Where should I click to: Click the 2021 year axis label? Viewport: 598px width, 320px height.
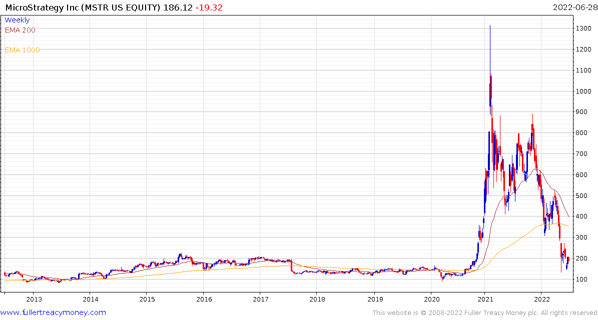tap(485, 299)
